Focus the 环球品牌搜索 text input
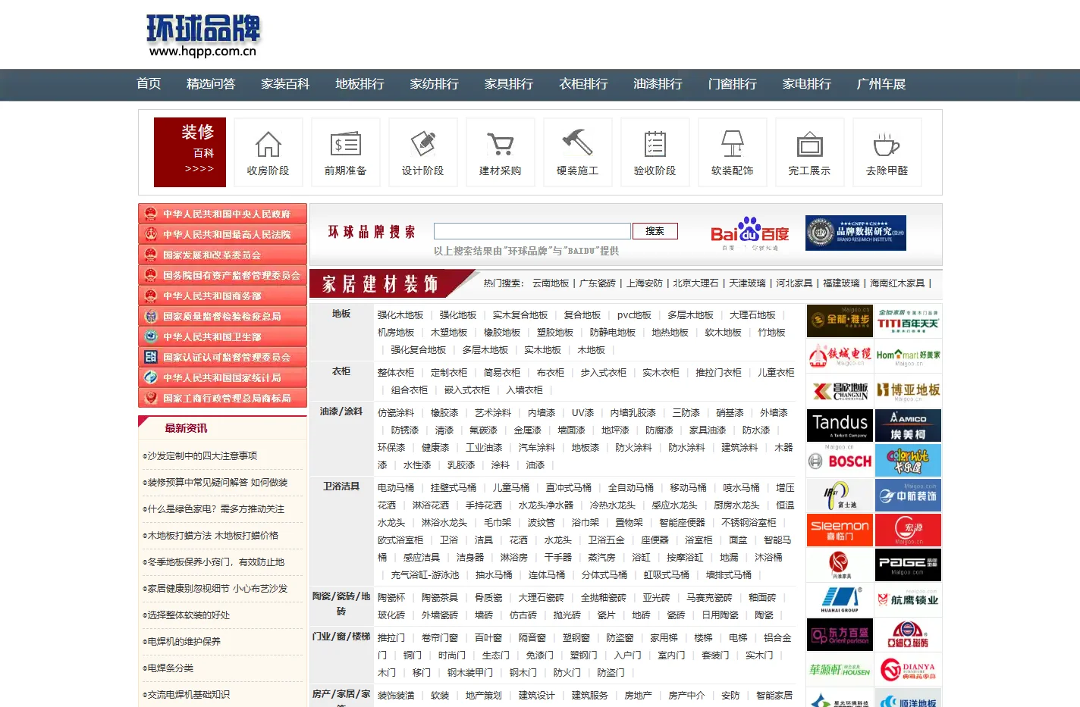Image resolution: width=1080 pixels, height=707 pixels. pos(532,231)
